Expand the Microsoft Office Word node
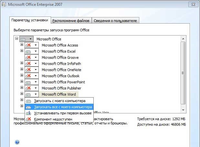 pos(22,93)
